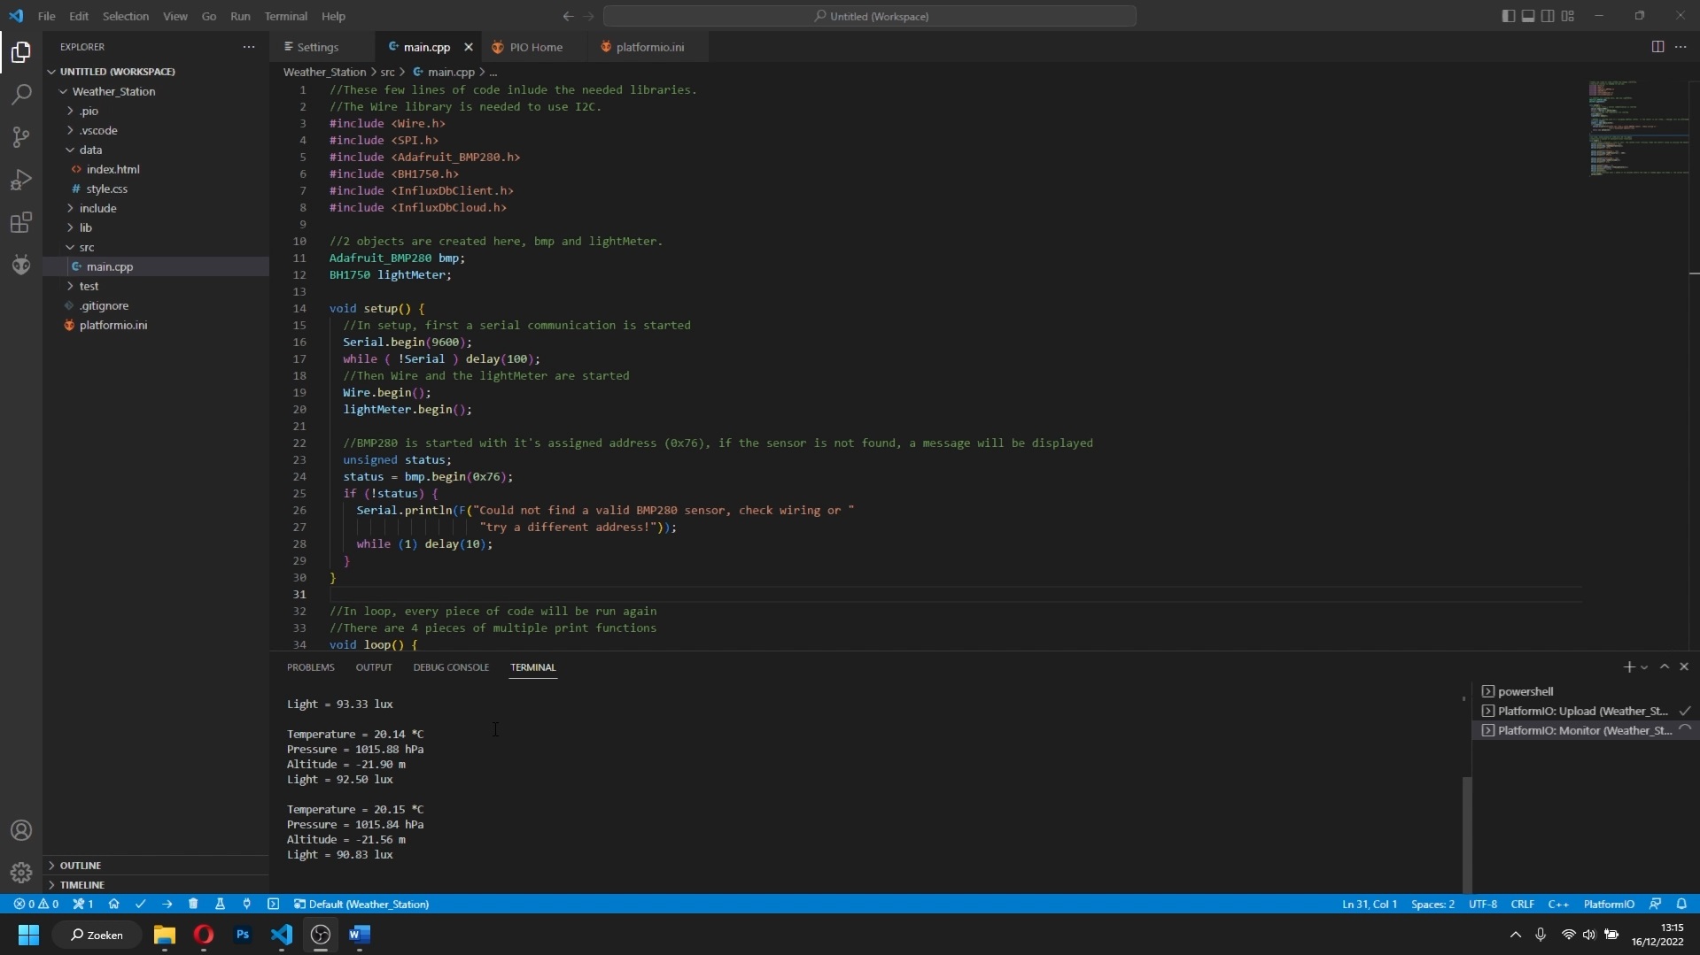Image resolution: width=1700 pixels, height=955 pixels.
Task: Switch to the platformio.ini tab
Action: [x=648, y=47]
